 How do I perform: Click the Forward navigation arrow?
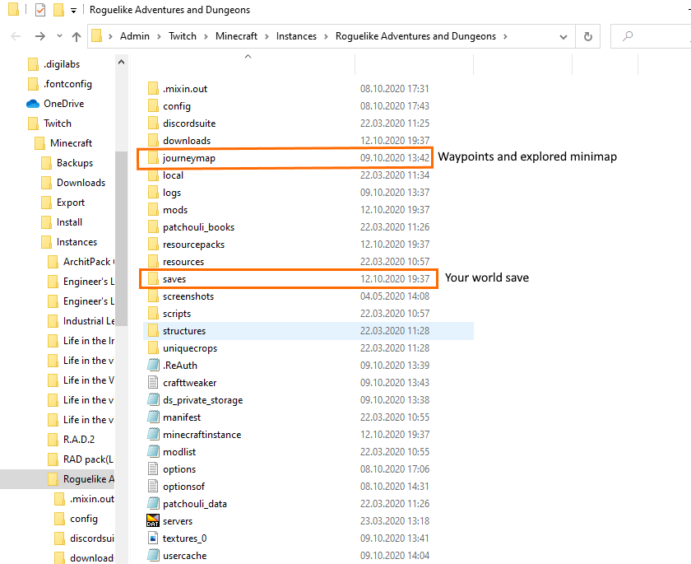[40, 36]
